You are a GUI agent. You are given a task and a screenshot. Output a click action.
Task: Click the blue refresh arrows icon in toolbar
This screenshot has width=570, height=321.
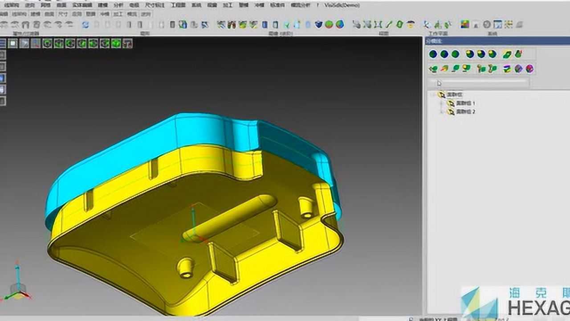coord(85,25)
